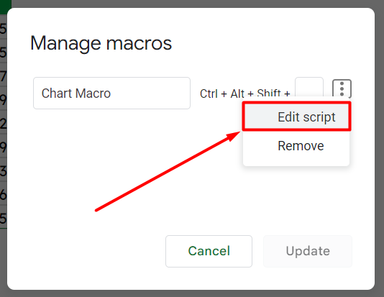The width and height of the screenshot is (384, 297).
Task: Click the Cancel button
Action: pyautogui.click(x=209, y=251)
